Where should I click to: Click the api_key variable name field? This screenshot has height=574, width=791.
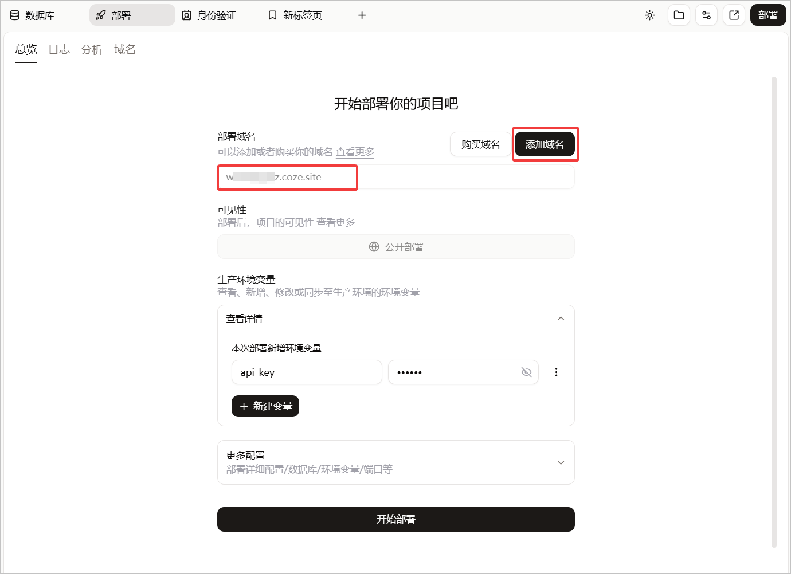click(307, 372)
